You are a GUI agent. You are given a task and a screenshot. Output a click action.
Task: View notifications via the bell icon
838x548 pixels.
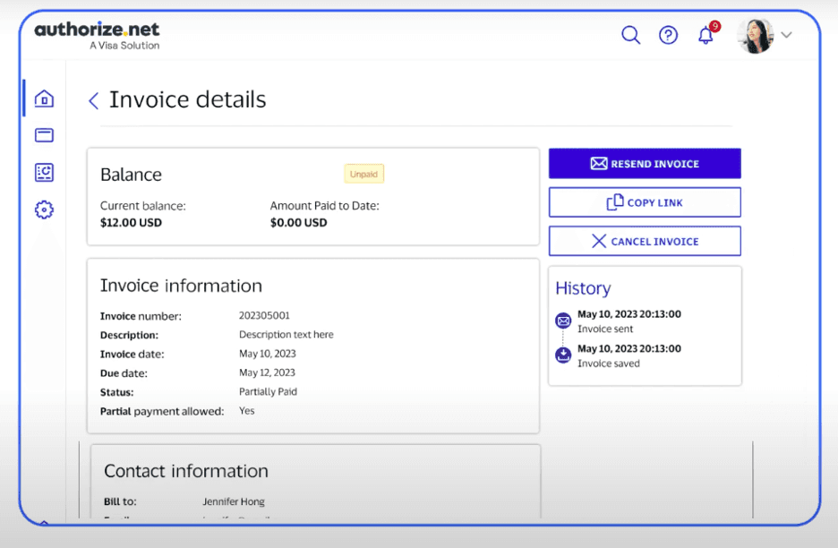(705, 35)
